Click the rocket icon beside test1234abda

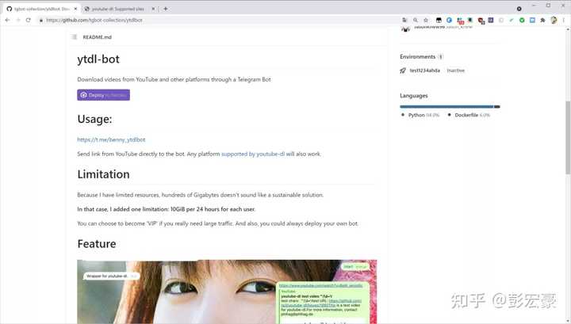coord(403,71)
